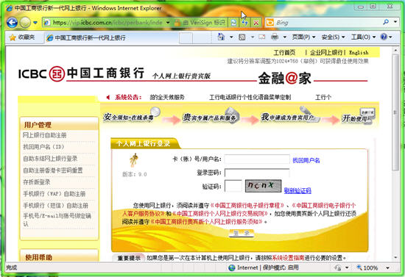Expand the address bar URL history dropdown
405x277 pixels.
[x=168, y=23]
